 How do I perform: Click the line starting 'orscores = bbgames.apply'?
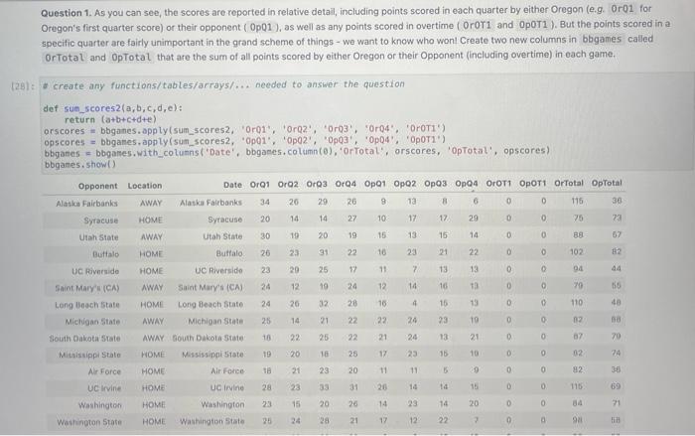(244, 130)
